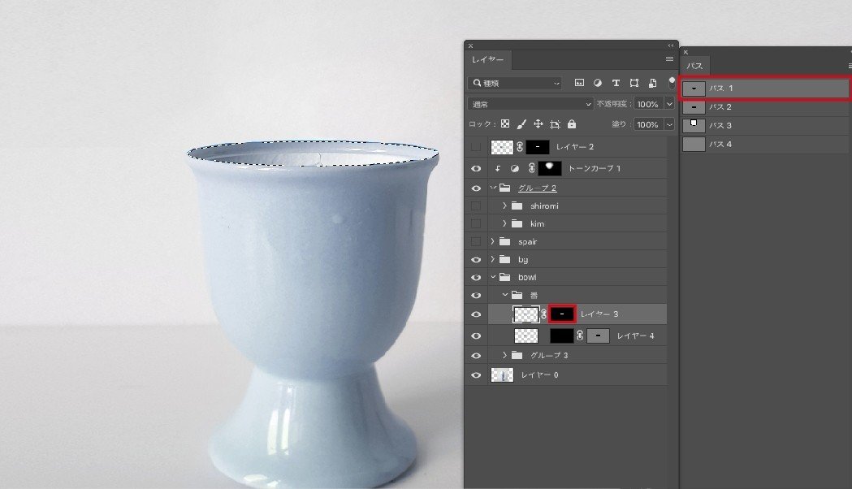The image size is (852, 489).
Task: Click the fill 100% value field
Action: pyautogui.click(x=648, y=124)
